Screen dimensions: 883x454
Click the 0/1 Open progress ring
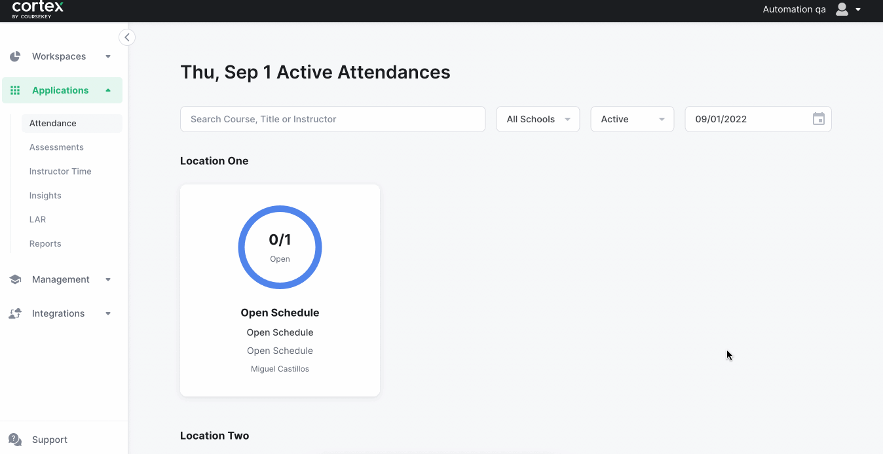(x=280, y=247)
